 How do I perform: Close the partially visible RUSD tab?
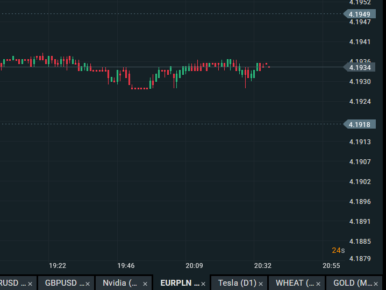coord(30,284)
